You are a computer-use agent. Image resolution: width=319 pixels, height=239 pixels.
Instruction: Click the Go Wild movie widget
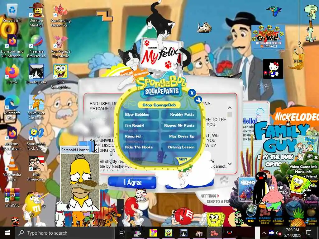[268, 37]
